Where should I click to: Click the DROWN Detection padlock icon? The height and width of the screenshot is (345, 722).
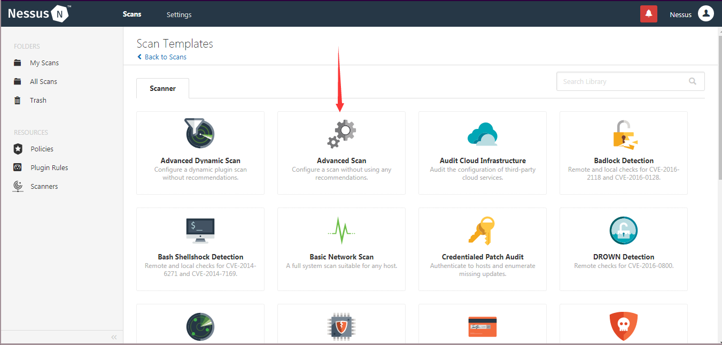click(624, 231)
